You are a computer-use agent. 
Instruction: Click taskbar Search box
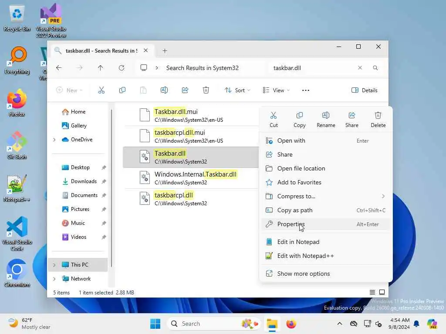click(214, 324)
